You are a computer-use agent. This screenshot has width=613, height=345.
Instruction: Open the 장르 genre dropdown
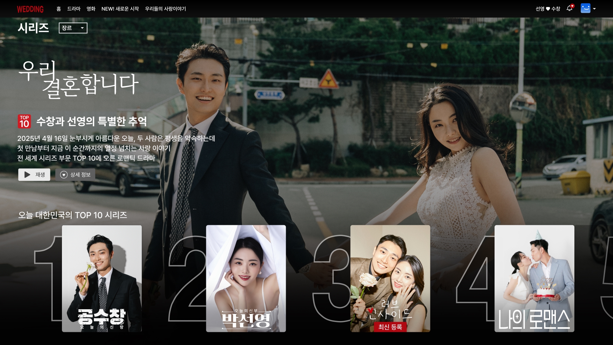tap(73, 28)
